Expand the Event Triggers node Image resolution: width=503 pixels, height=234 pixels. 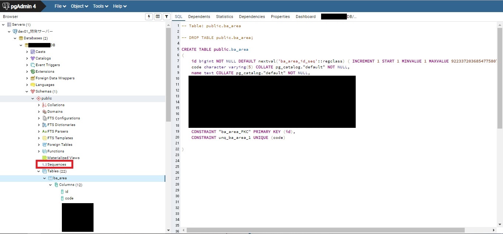pos(27,65)
